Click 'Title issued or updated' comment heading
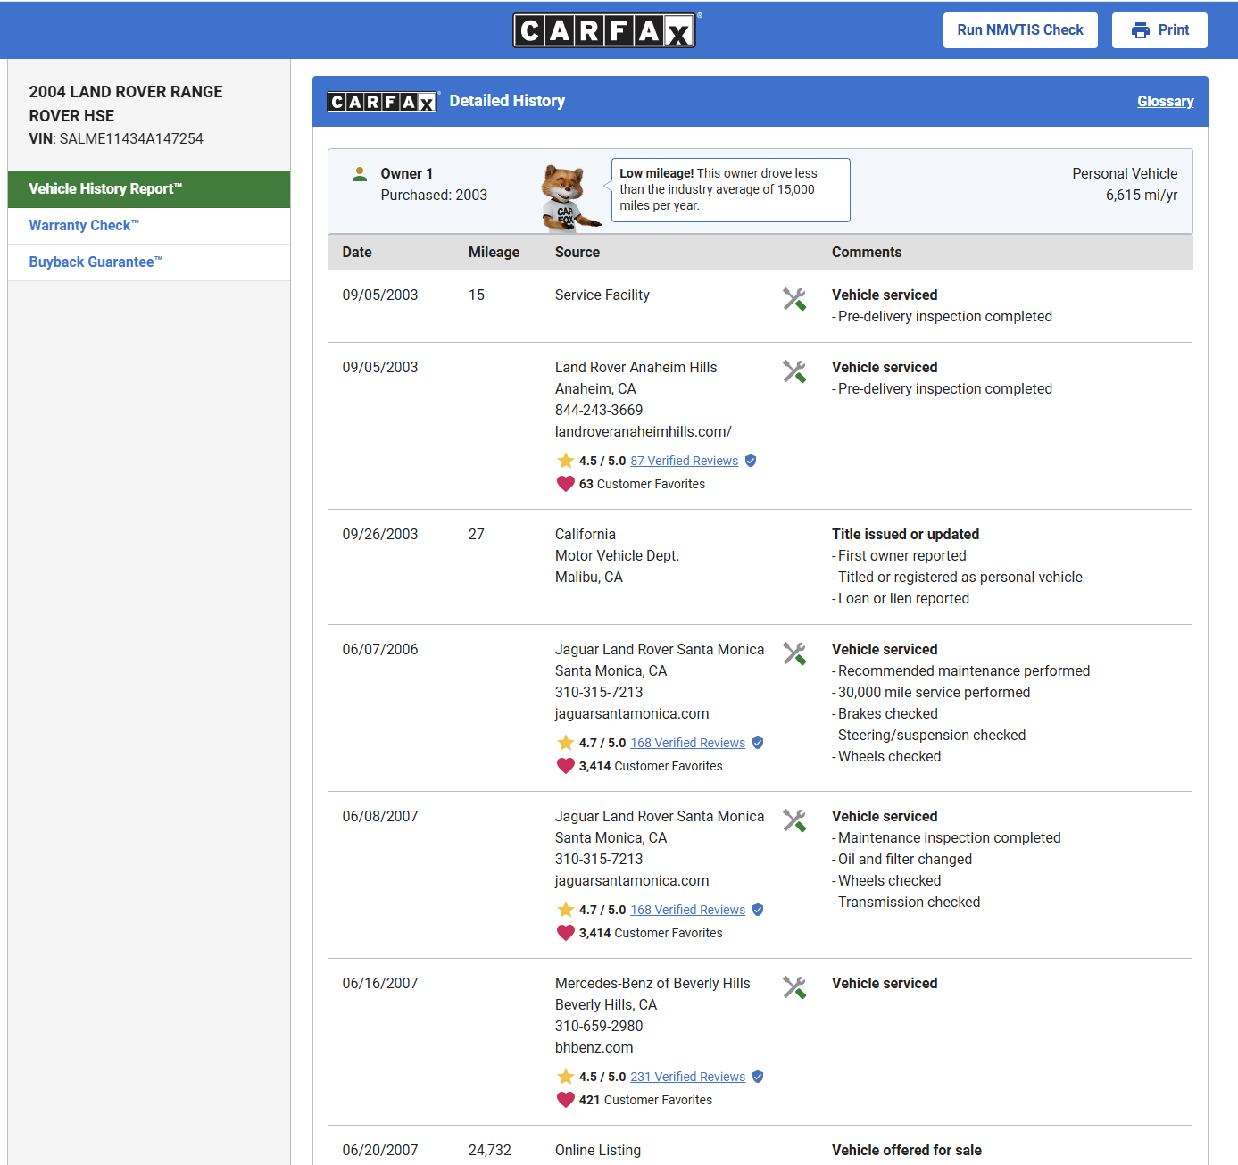This screenshot has width=1238, height=1165. tap(905, 535)
